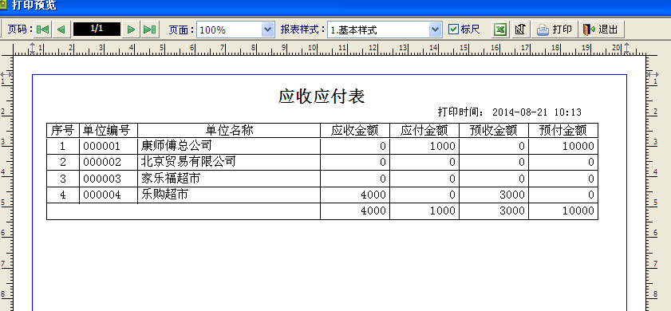This screenshot has height=311, width=671.
Task: Click the 预收金额 column header
Action: pyautogui.click(x=494, y=131)
